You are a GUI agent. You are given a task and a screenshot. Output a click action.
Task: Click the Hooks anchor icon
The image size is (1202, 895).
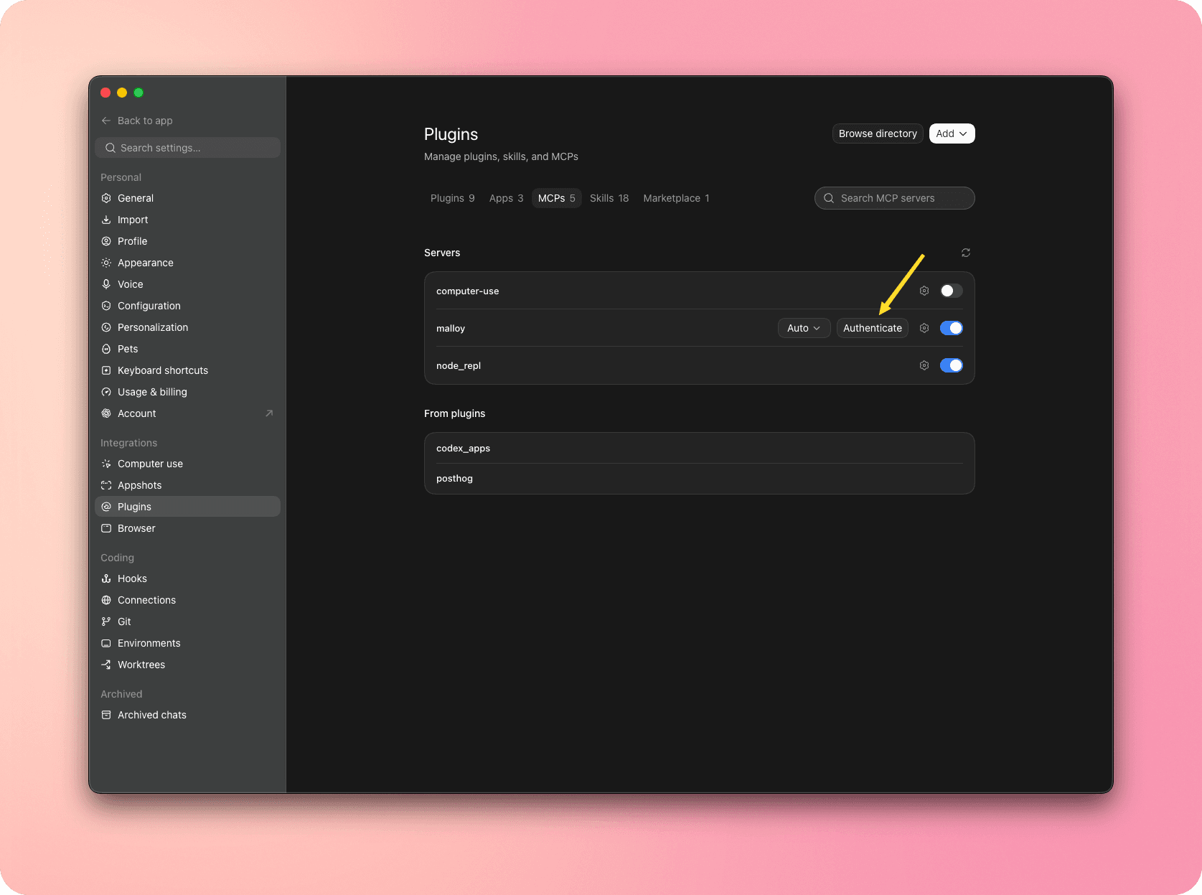[106, 578]
